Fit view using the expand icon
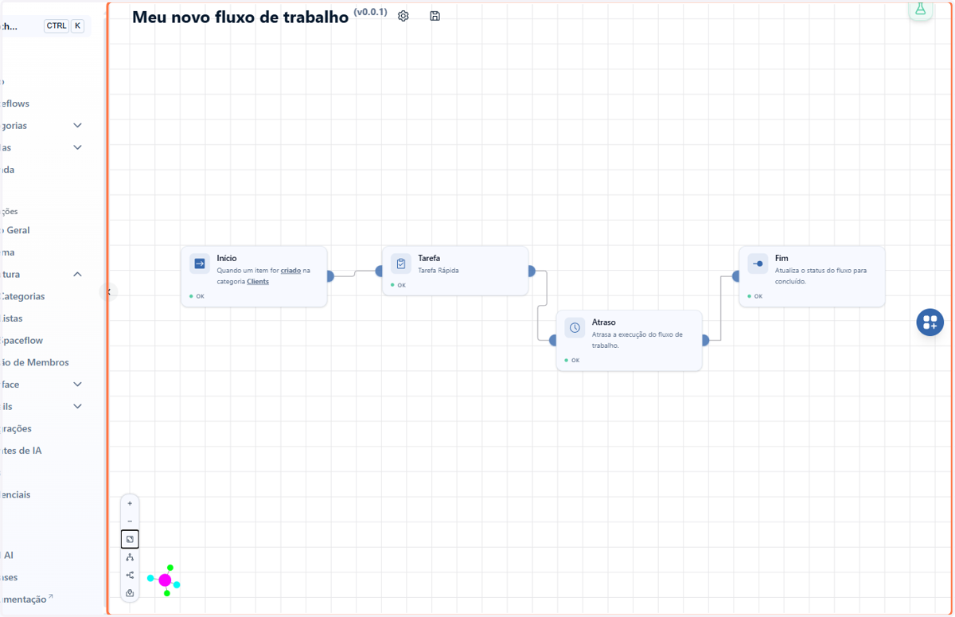The height and width of the screenshot is (617, 955). coord(130,539)
